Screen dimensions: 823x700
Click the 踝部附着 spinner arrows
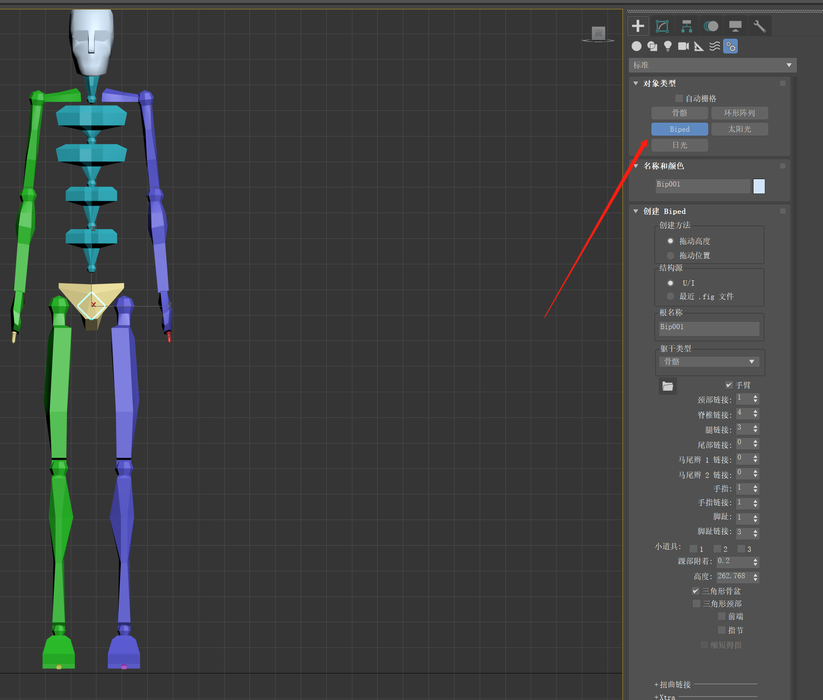756,562
